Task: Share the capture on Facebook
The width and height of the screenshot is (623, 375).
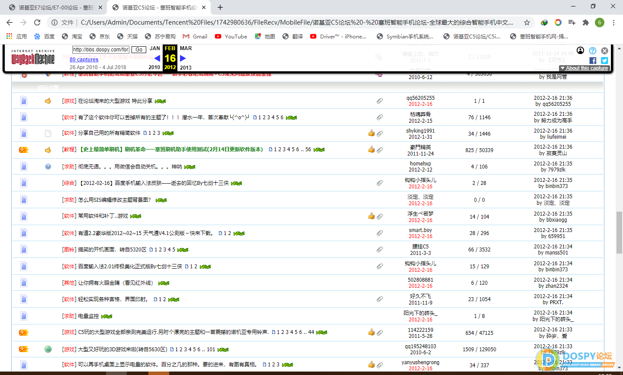Action: 593,60
